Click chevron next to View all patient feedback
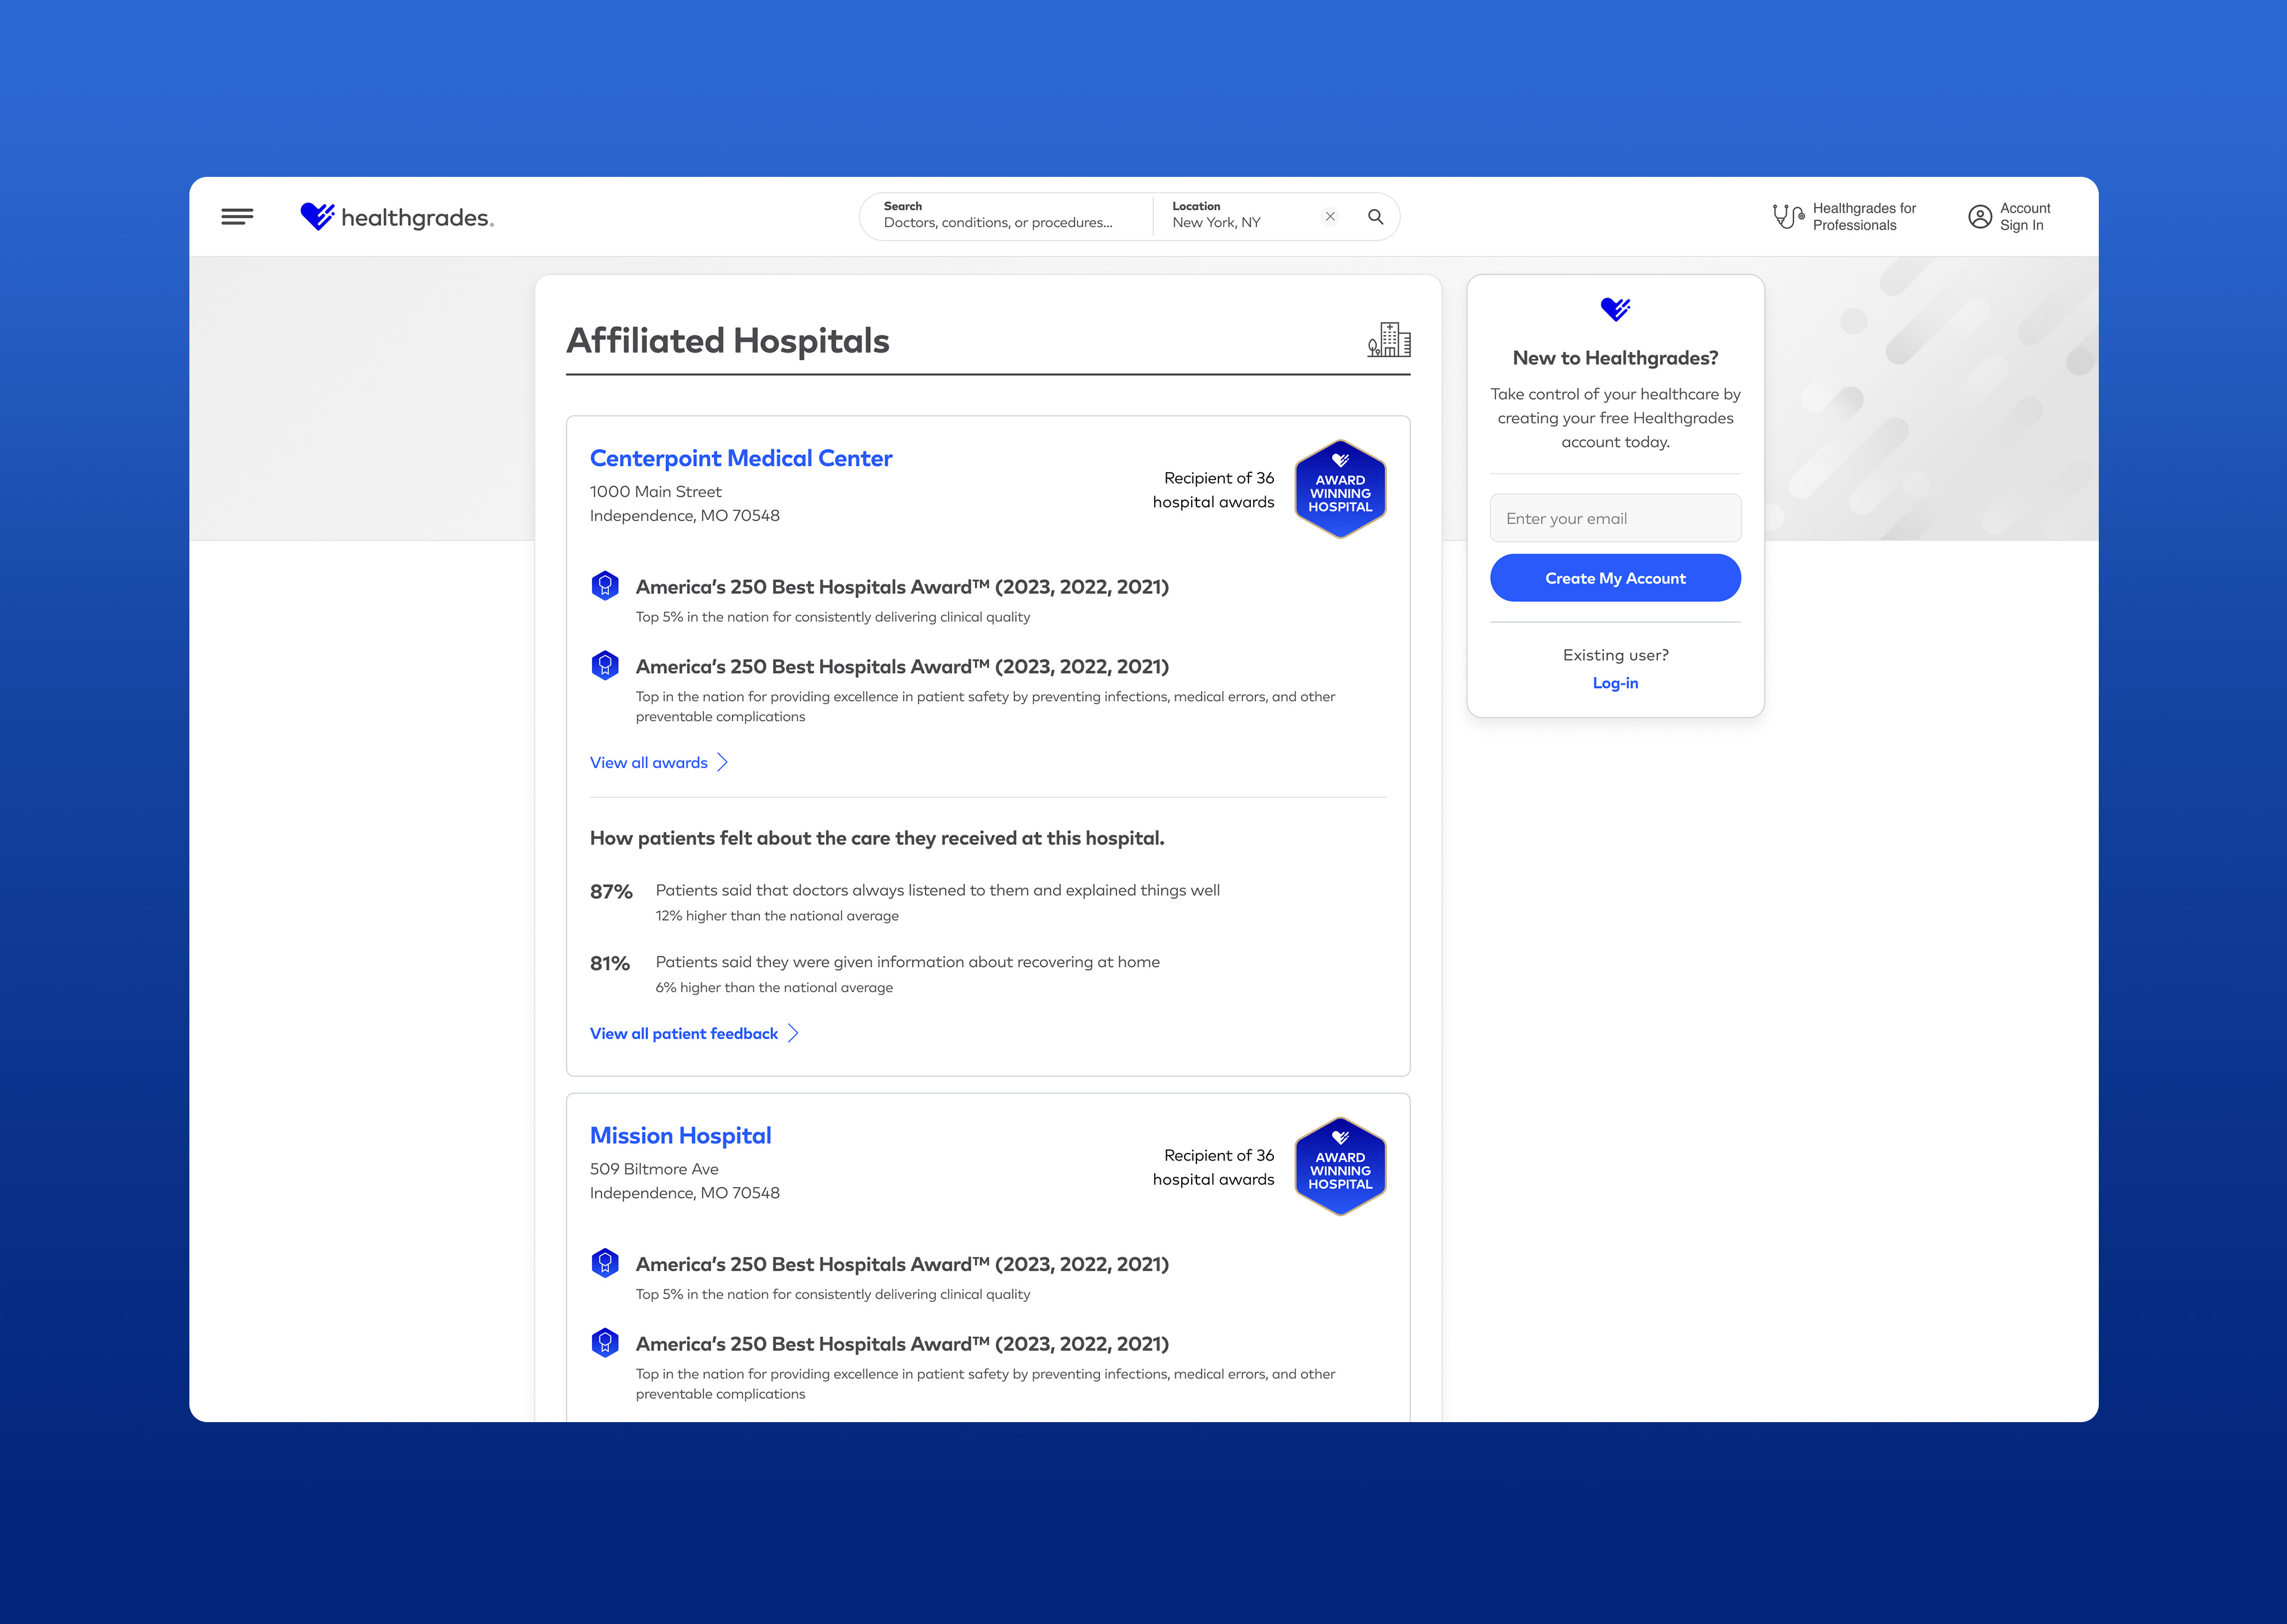This screenshot has width=2287, height=1624. [793, 1033]
